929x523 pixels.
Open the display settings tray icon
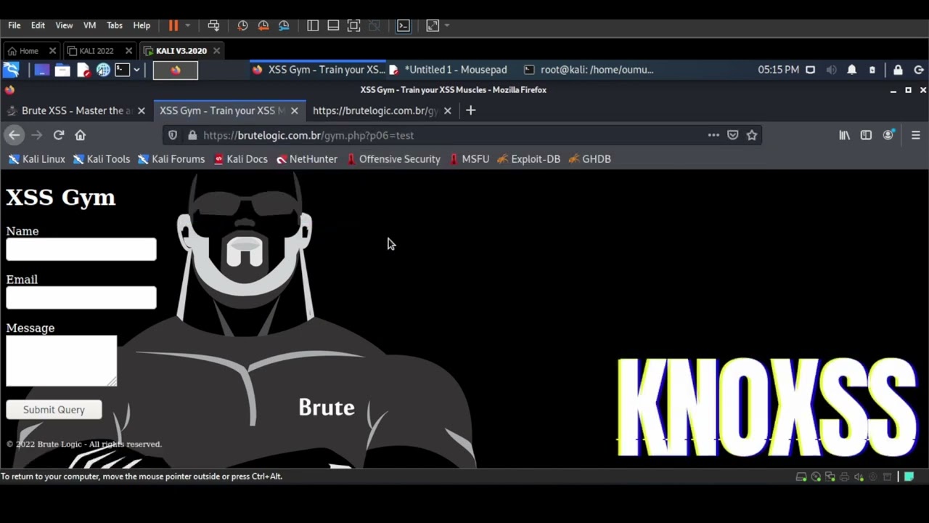[810, 70]
